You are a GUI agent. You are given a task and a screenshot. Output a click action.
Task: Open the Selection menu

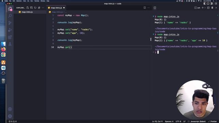click(19, 1)
